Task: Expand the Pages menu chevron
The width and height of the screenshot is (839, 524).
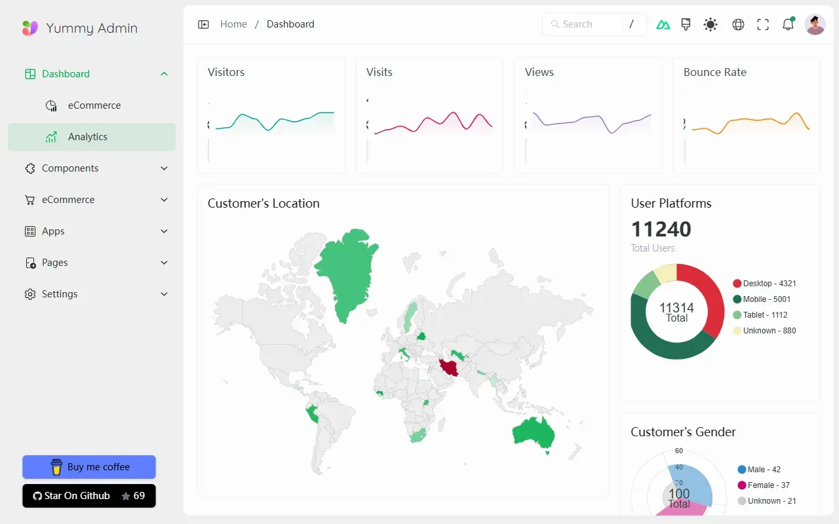Action: tap(164, 263)
